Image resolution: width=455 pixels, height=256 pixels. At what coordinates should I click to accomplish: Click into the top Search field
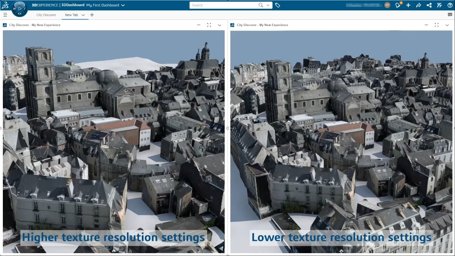(223, 5)
